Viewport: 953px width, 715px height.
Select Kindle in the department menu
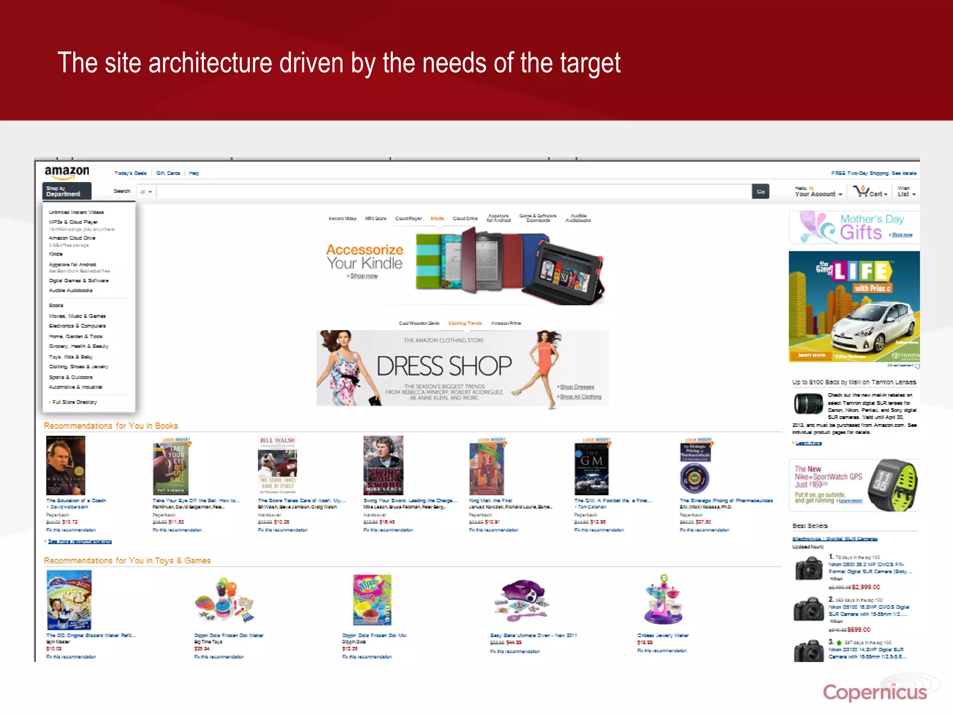[56, 254]
